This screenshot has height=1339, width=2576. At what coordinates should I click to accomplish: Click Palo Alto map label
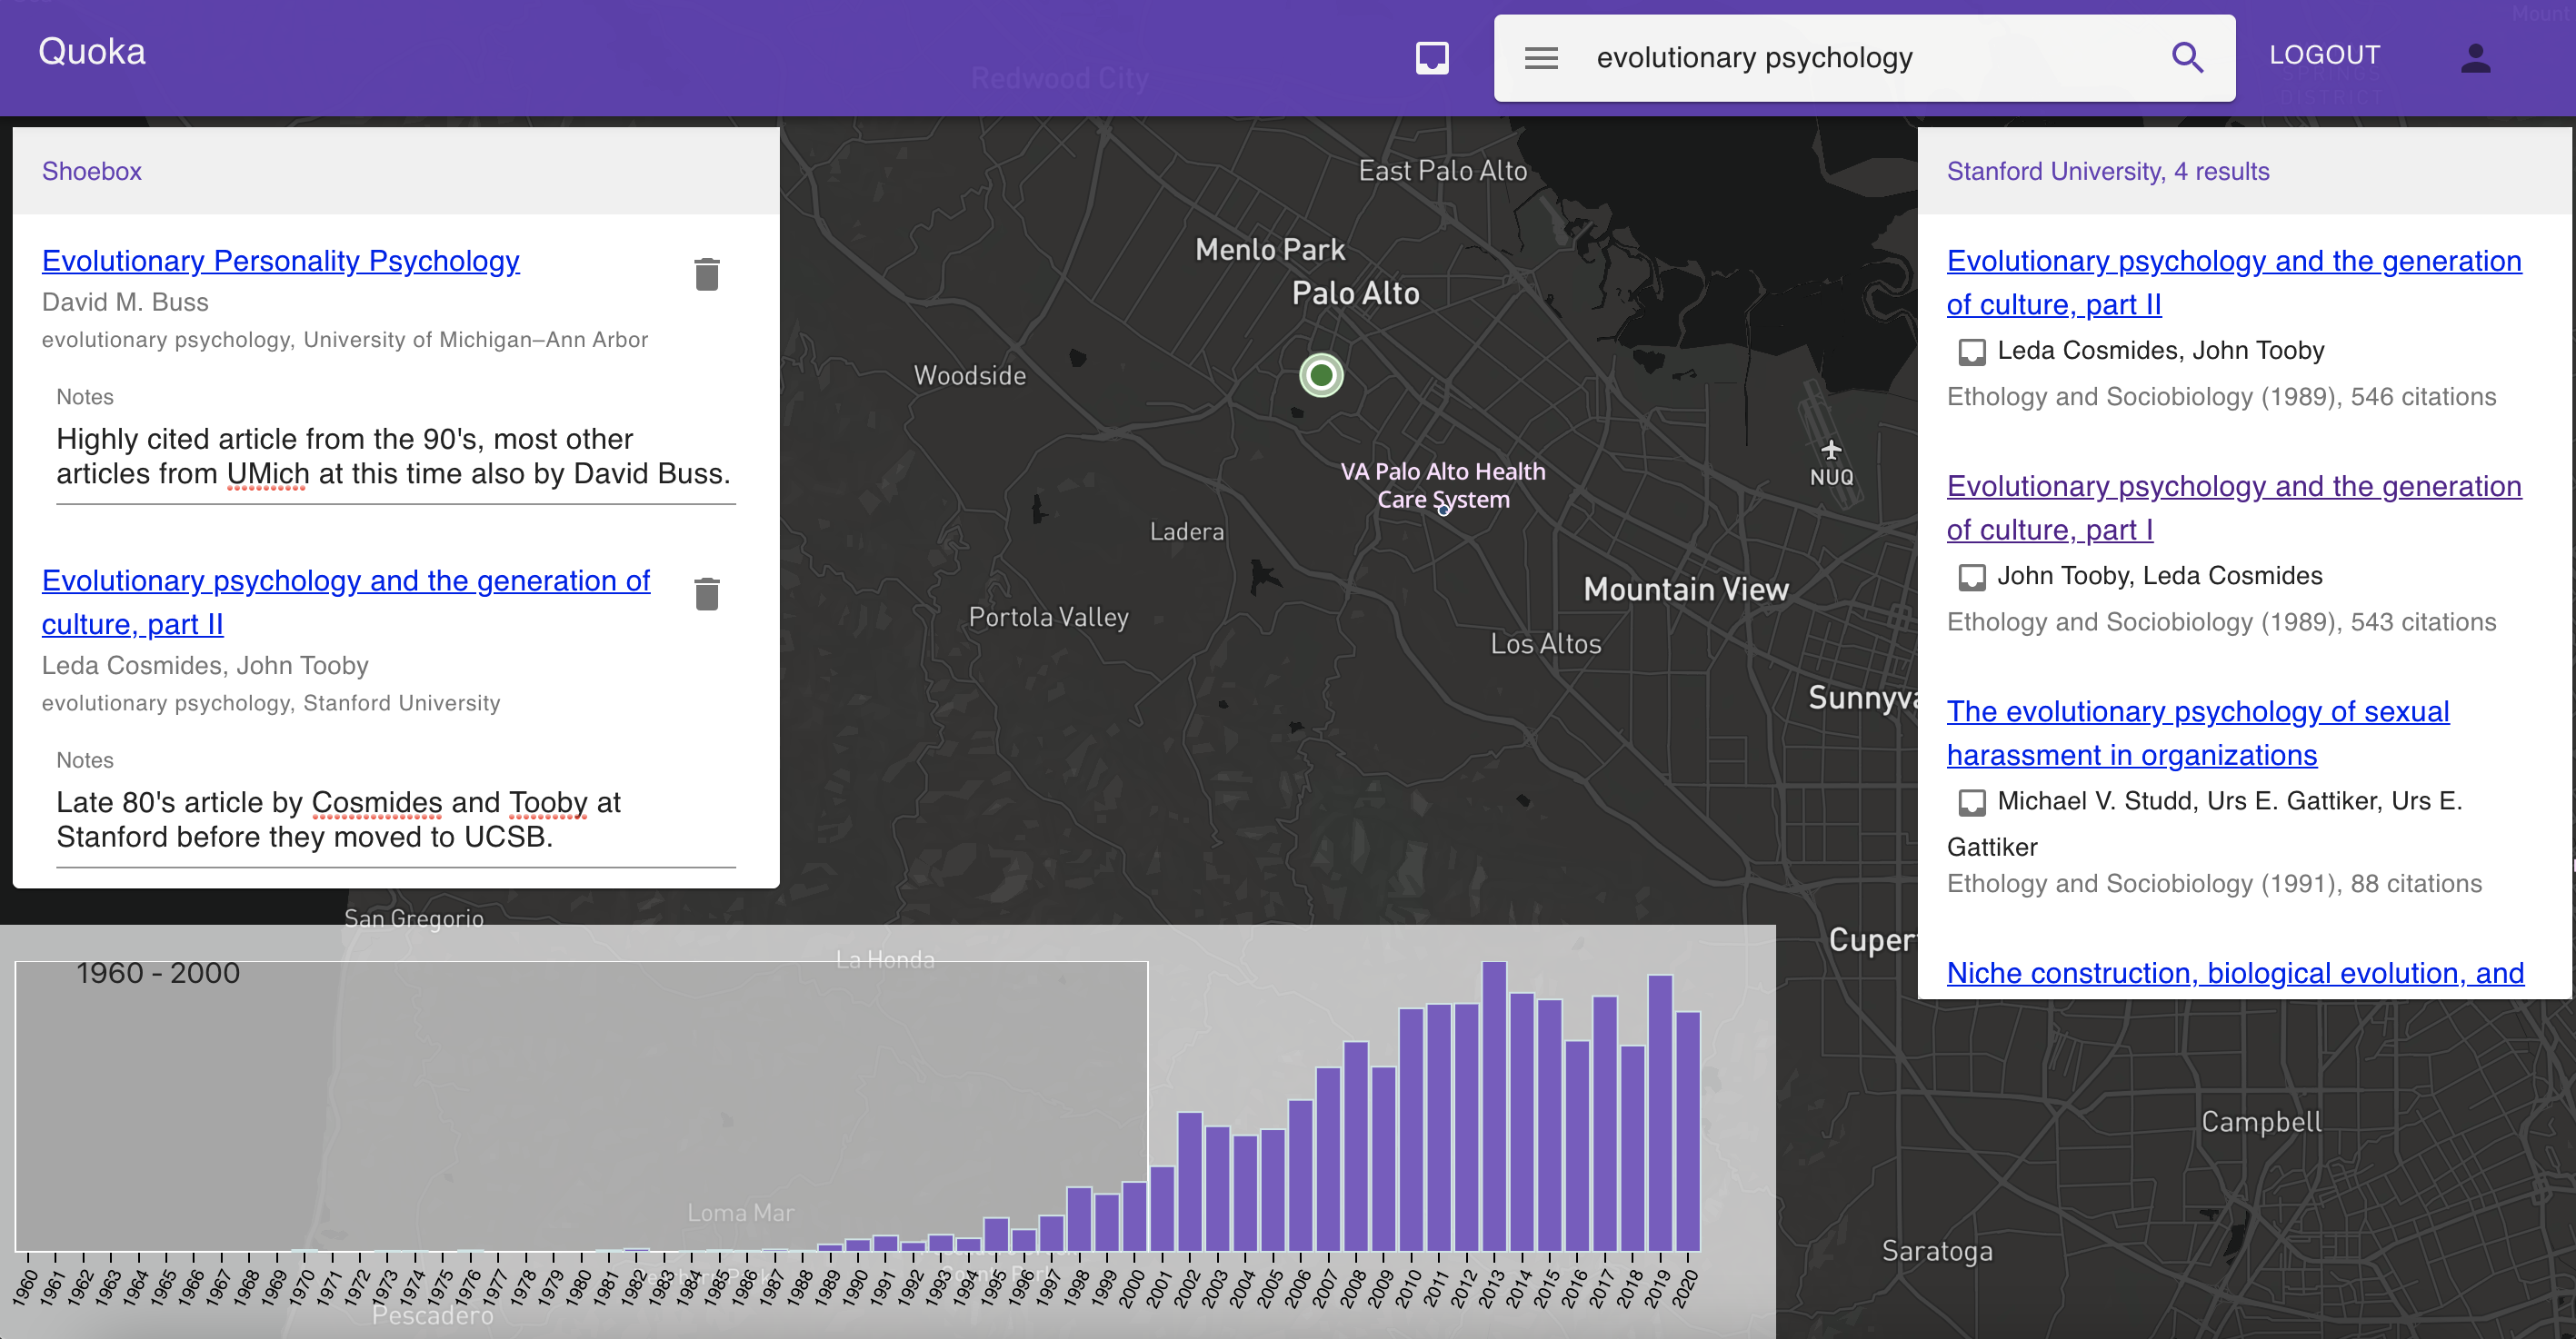[x=1356, y=293]
